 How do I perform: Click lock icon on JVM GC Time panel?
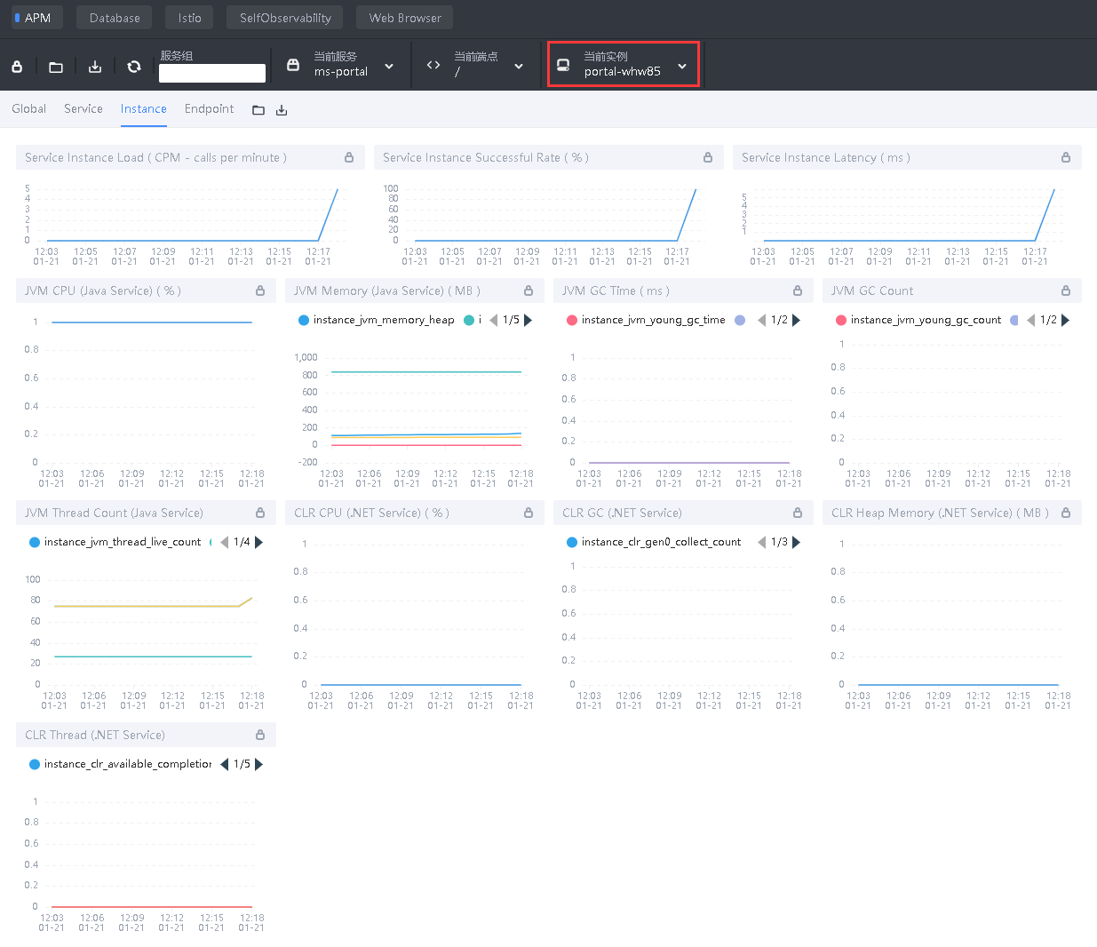(x=798, y=290)
